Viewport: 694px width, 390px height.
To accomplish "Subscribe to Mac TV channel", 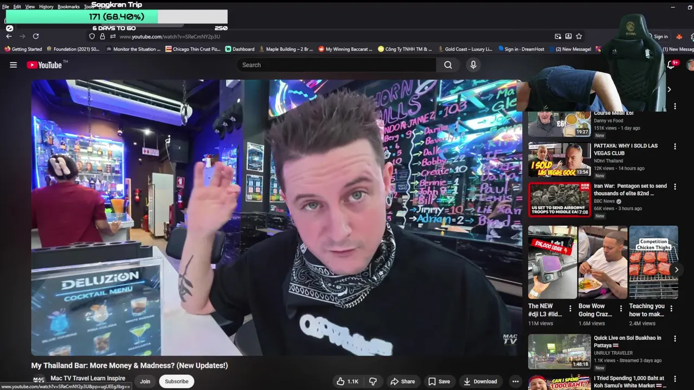I will (x=177, y=381).
